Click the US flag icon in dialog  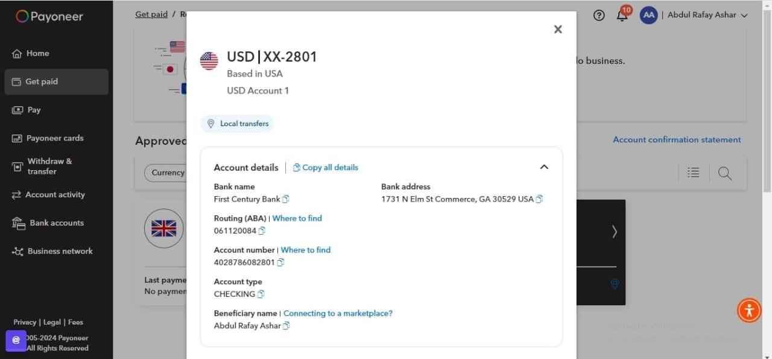pyautogui.click(x=209, y=60)
